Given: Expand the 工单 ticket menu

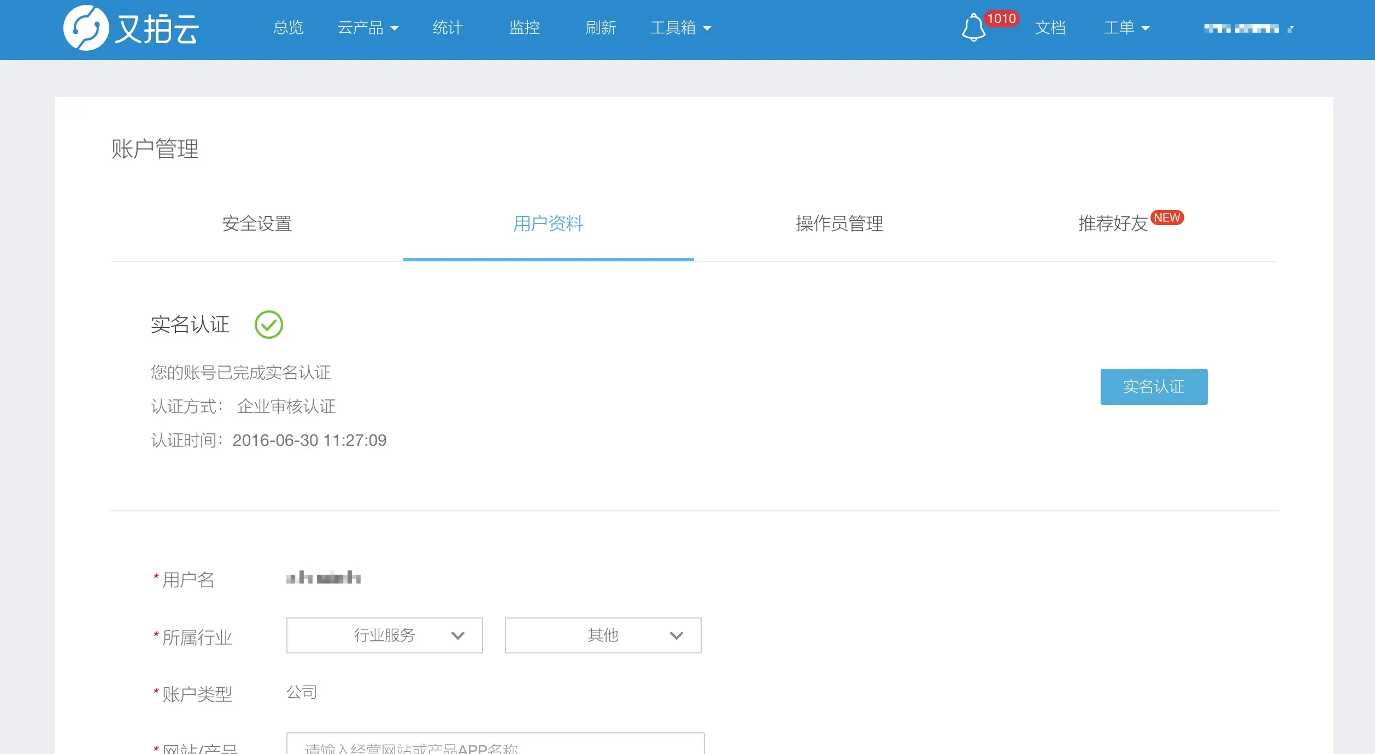Looking at the screenshot, I should click(1126, 28).
